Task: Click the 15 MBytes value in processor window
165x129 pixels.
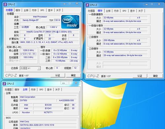Action: pos(60,61)
